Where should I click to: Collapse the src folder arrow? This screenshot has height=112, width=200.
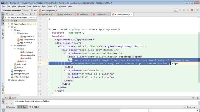[9, 27]
